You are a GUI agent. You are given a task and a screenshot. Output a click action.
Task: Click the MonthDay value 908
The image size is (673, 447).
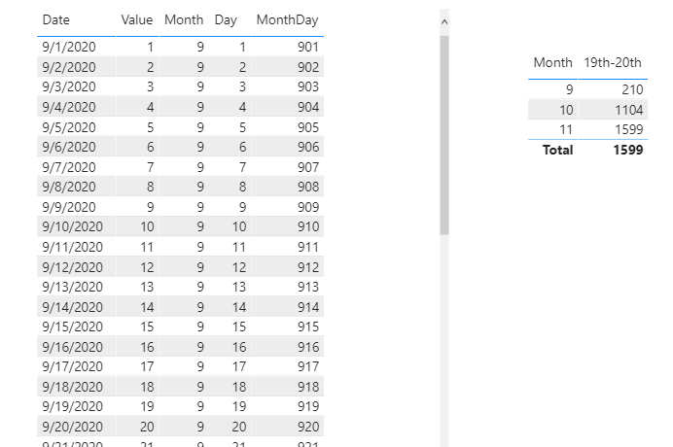click(308, 187)
